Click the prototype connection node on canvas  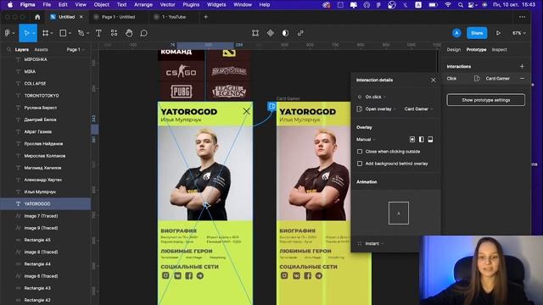coord(271,106)
